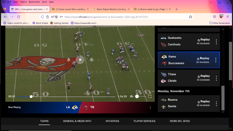Open more options for Titans Chiefs game

216,78
